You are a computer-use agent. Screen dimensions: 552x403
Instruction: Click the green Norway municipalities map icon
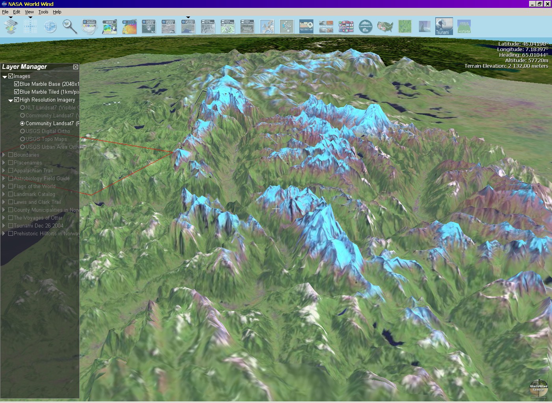[405, 27]
